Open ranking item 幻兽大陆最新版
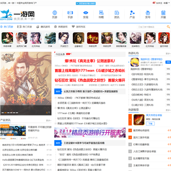This screenshot has width=171, height=171. (141, 144)
